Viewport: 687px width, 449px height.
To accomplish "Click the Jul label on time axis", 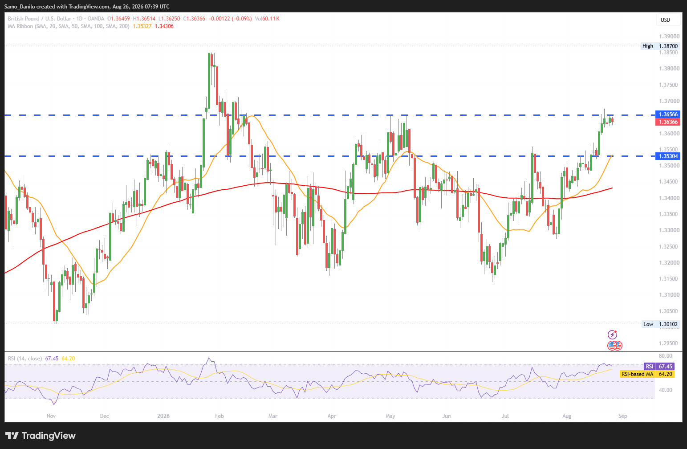I will pos(505,416).
